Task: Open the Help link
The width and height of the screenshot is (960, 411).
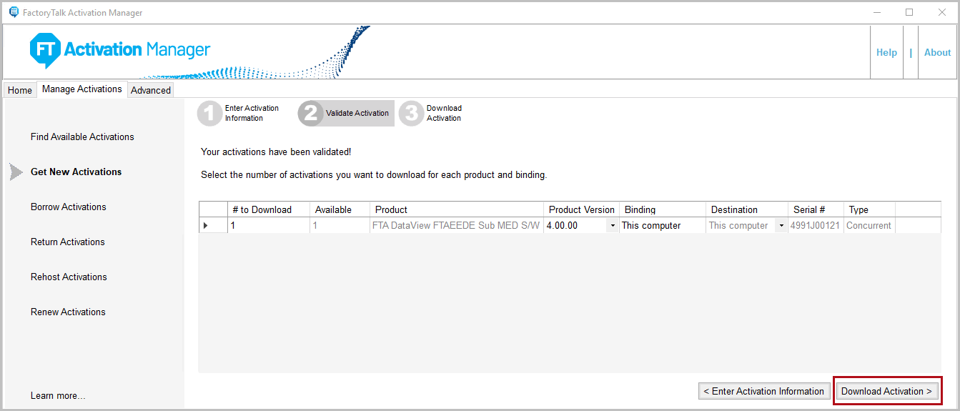Action: 886,52
